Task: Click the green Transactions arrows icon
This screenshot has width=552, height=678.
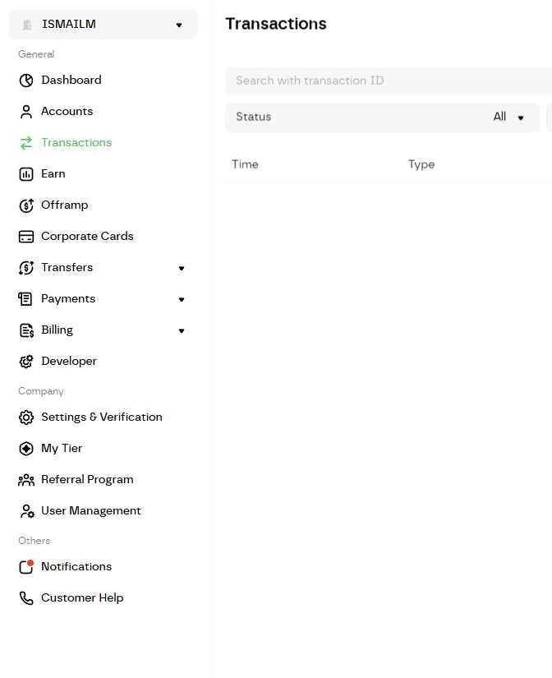Action: [26, 143]
